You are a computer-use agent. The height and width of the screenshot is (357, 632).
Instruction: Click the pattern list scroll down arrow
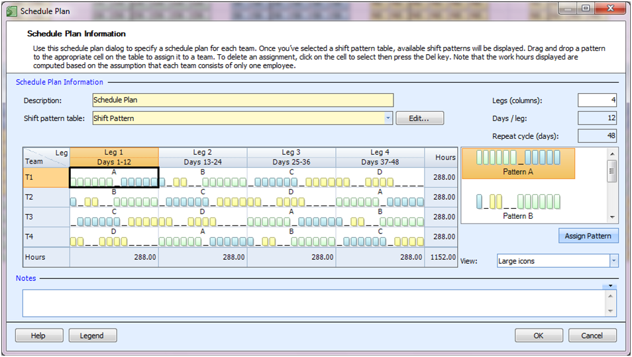tap(612, 217)
